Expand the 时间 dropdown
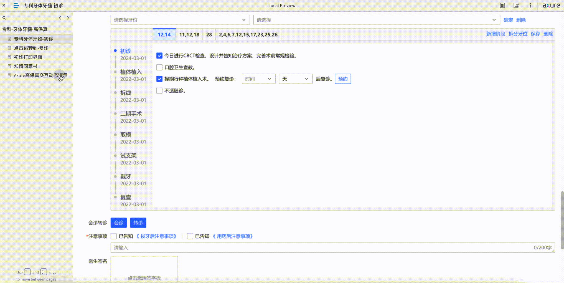This screenshot has width=564, height=283. [258, 79]
